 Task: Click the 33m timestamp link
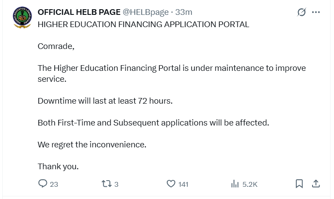[x=185, y=12]
